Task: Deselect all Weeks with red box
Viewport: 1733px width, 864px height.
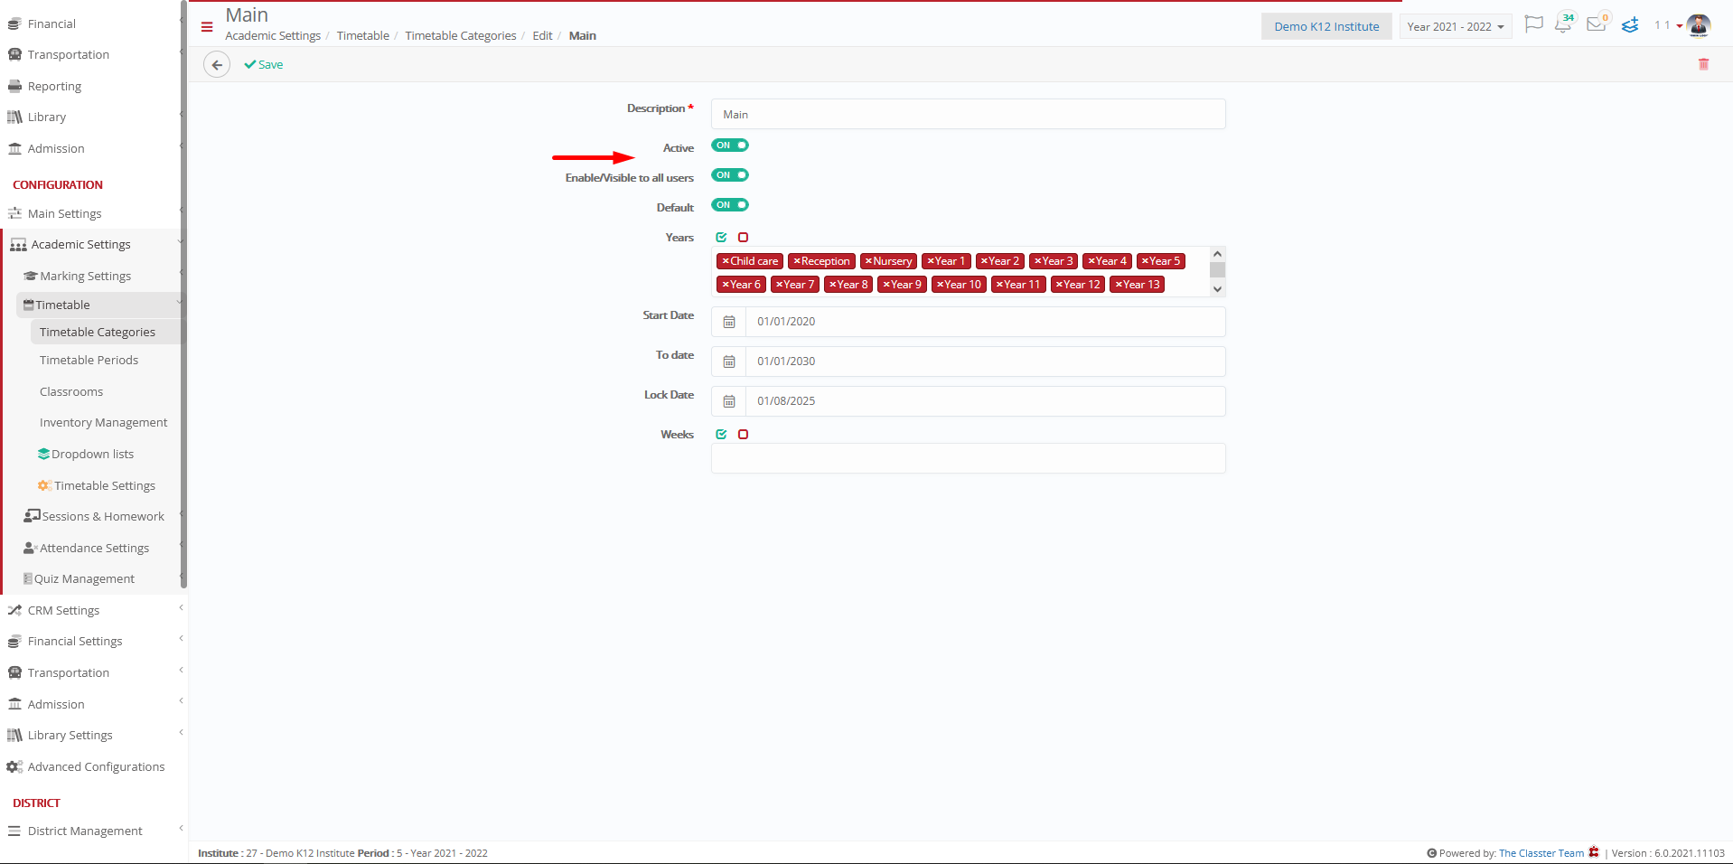Action: [743, 435]
